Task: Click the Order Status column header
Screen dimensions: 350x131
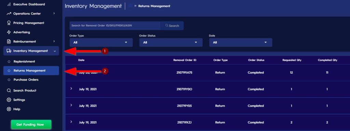Action: [x=256, y=60]
